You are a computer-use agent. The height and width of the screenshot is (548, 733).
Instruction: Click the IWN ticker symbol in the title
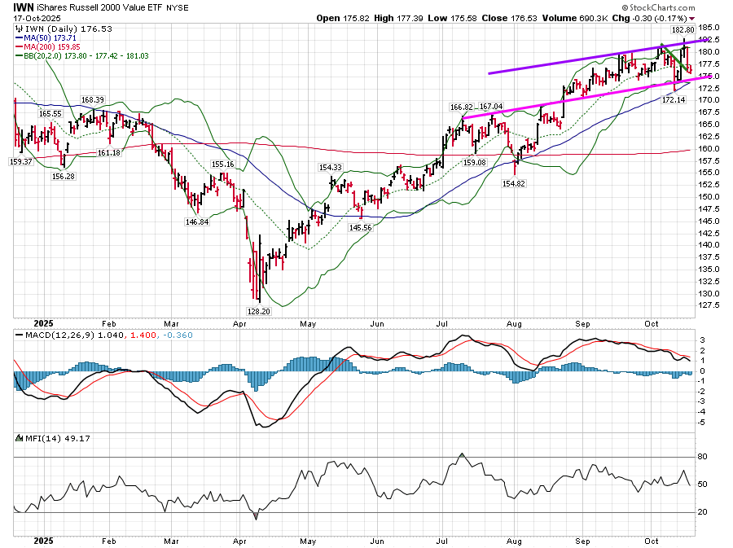point(24,7)
